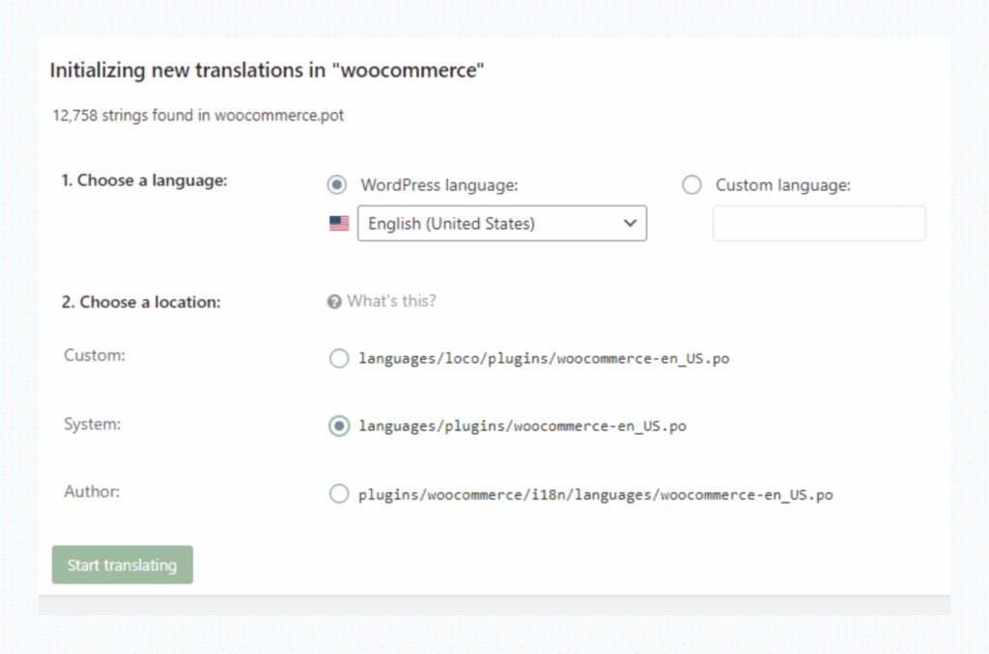Click the "WordPress language:" label
Viewport: 989px width, 654px height.
[x=439, y=185]
